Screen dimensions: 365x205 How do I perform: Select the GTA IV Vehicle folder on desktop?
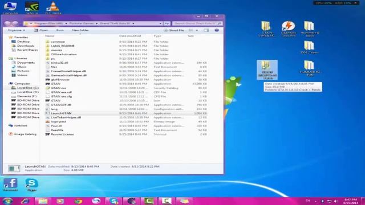(267, 29)
